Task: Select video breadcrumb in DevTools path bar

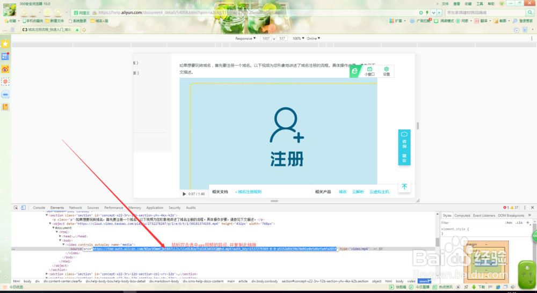Action: coord(411,281)
